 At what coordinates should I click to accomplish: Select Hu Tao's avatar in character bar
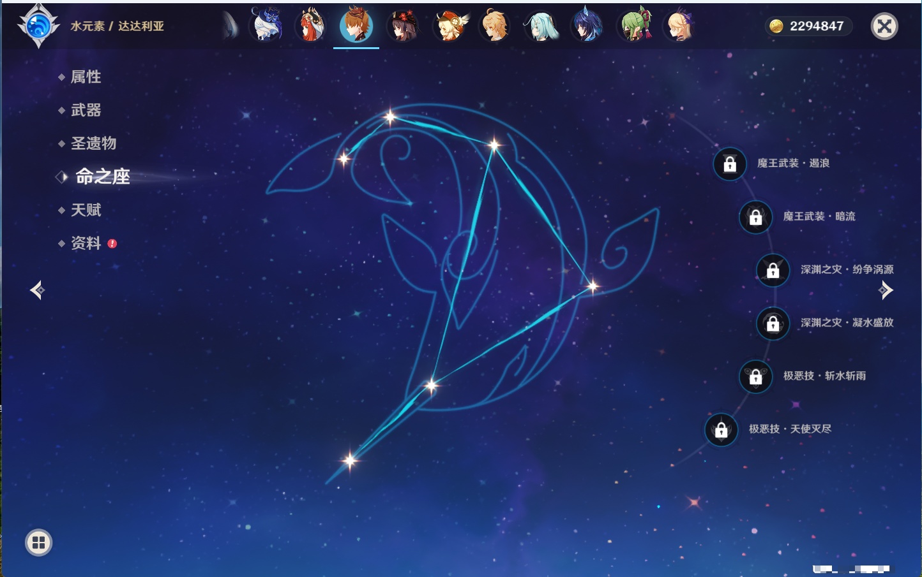click(403, 26)
